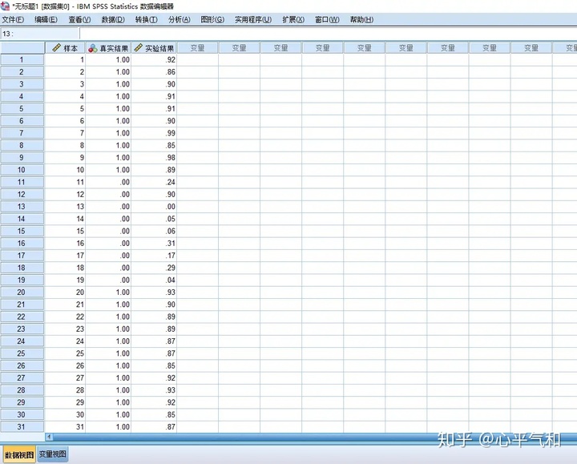Click the scale ruler icon of 实验结果 column
The image size is (577, 464).
138,48
